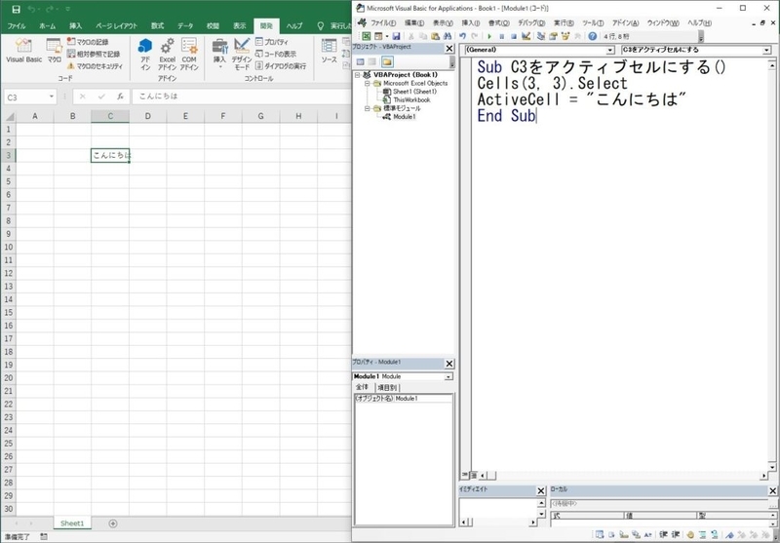This screenshot has height=543, width=780.
Task: Toggle Folders view in project pane
Action: (387, 62)
